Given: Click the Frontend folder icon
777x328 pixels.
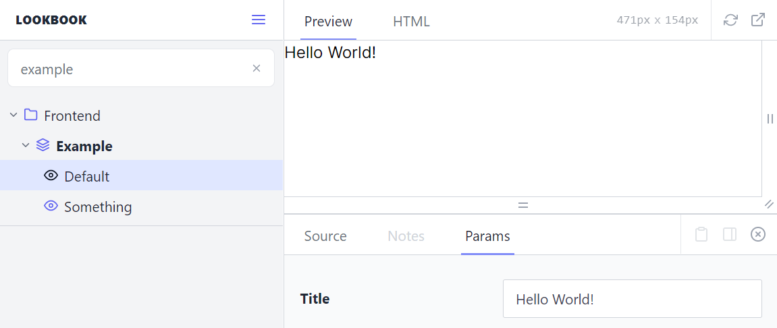Looking at the screenshot, I should coord(31,115).
